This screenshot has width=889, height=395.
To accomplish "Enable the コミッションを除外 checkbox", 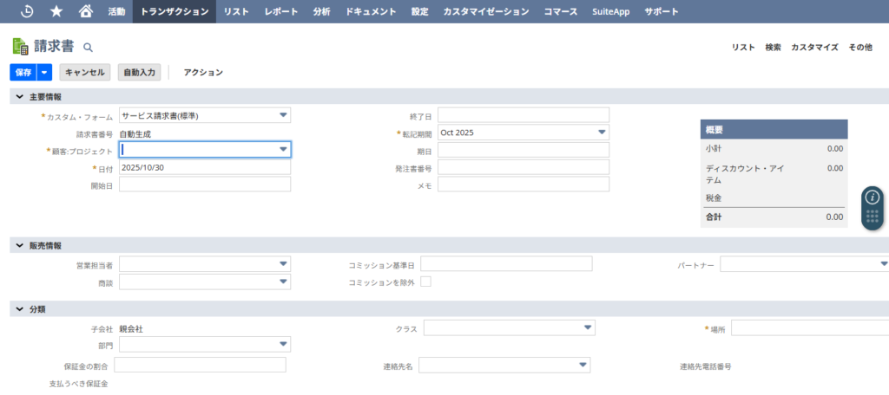I will click(425, 282).
